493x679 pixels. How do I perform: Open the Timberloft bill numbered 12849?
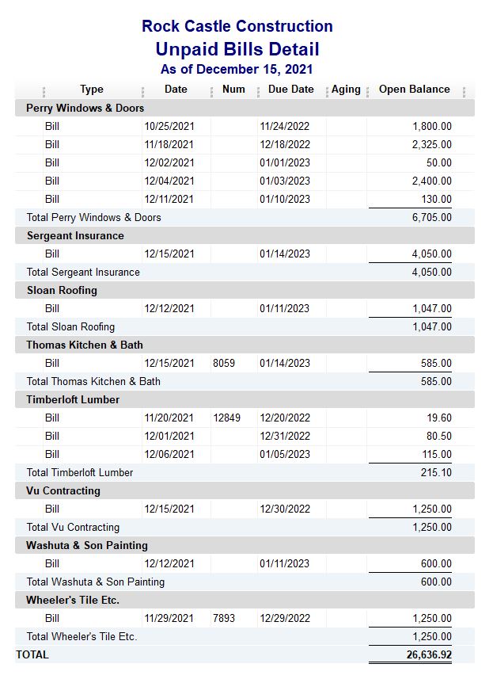tap(226, 418)
